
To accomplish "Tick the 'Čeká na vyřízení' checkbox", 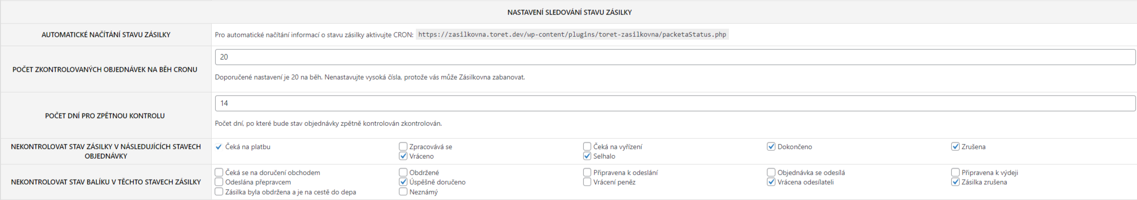I will pos(587,147).
